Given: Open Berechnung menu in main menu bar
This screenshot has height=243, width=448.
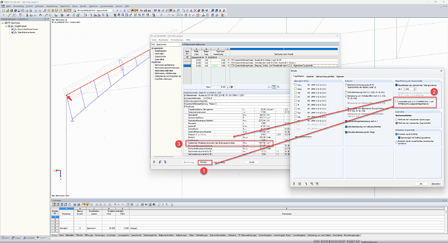Looking at the screenshot, I should 51,6.
